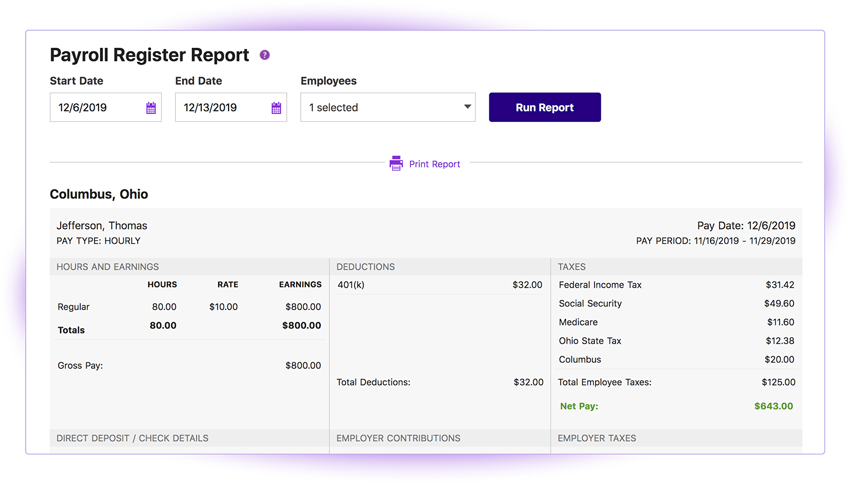Screen dimensions: 850x484
Task: Open the Start Date calendar picker icon
Action: tap(151, 108)
